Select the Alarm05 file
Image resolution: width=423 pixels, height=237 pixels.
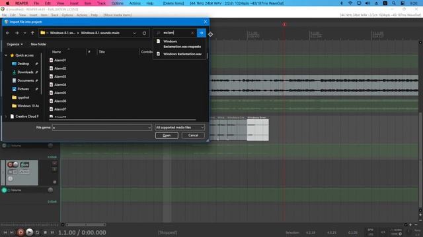pos(58,93)
